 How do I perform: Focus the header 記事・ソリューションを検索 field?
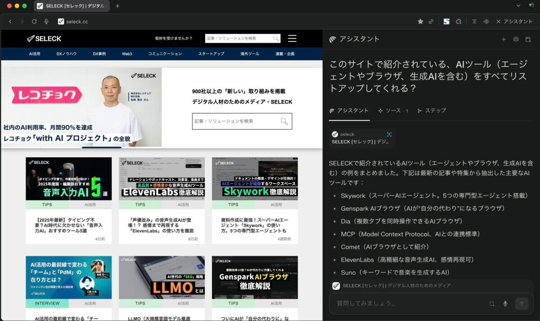click(243, 38)
